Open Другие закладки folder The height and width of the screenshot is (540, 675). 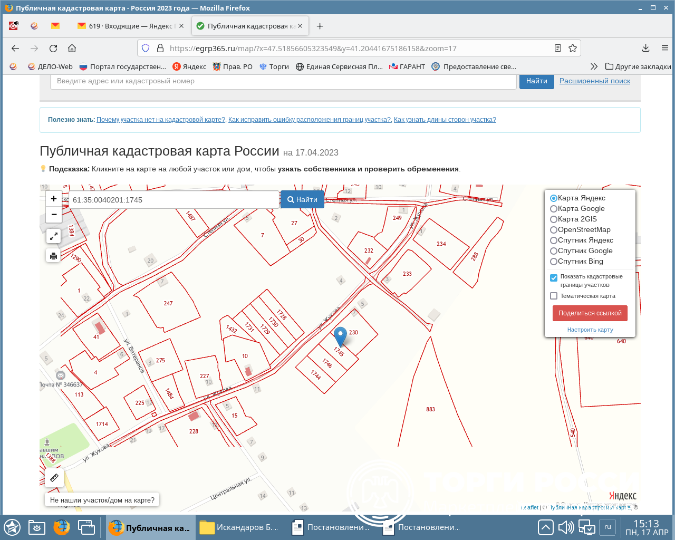[x=638, y=66]
